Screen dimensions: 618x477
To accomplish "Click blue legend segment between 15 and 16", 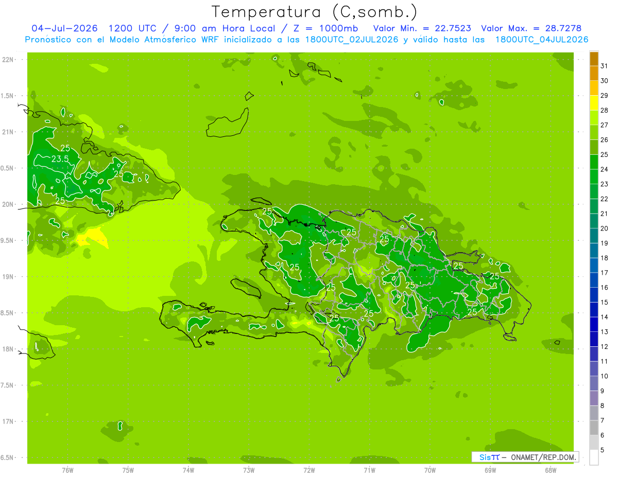I will (x=594, y=295).
